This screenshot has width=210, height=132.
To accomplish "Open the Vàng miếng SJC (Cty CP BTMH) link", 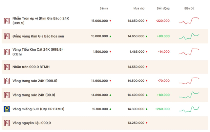I will pyautogui.click(x=38, y=109).
